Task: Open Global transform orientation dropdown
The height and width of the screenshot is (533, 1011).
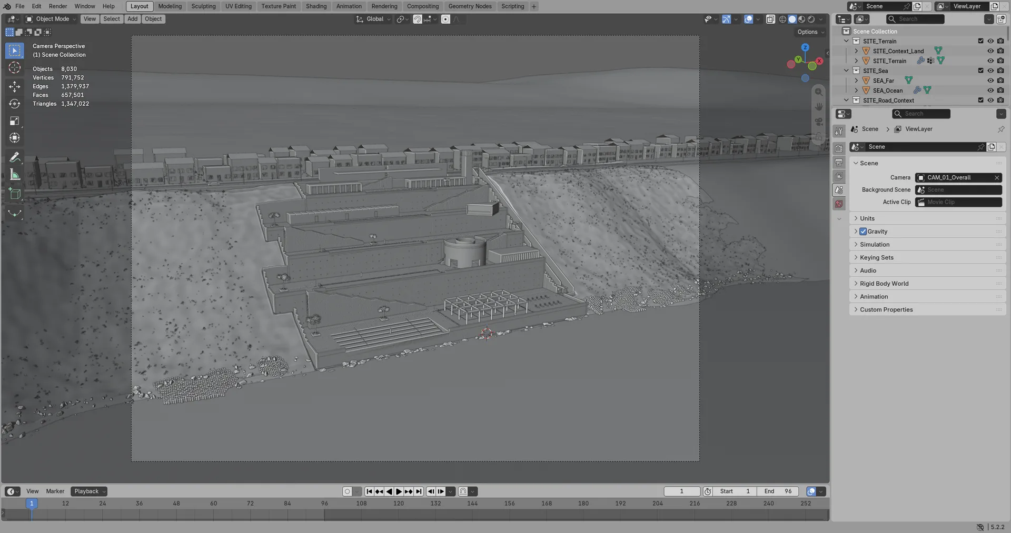Action: 373,19
